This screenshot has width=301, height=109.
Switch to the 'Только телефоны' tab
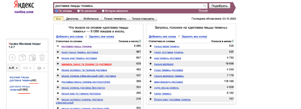pos(115,19)
